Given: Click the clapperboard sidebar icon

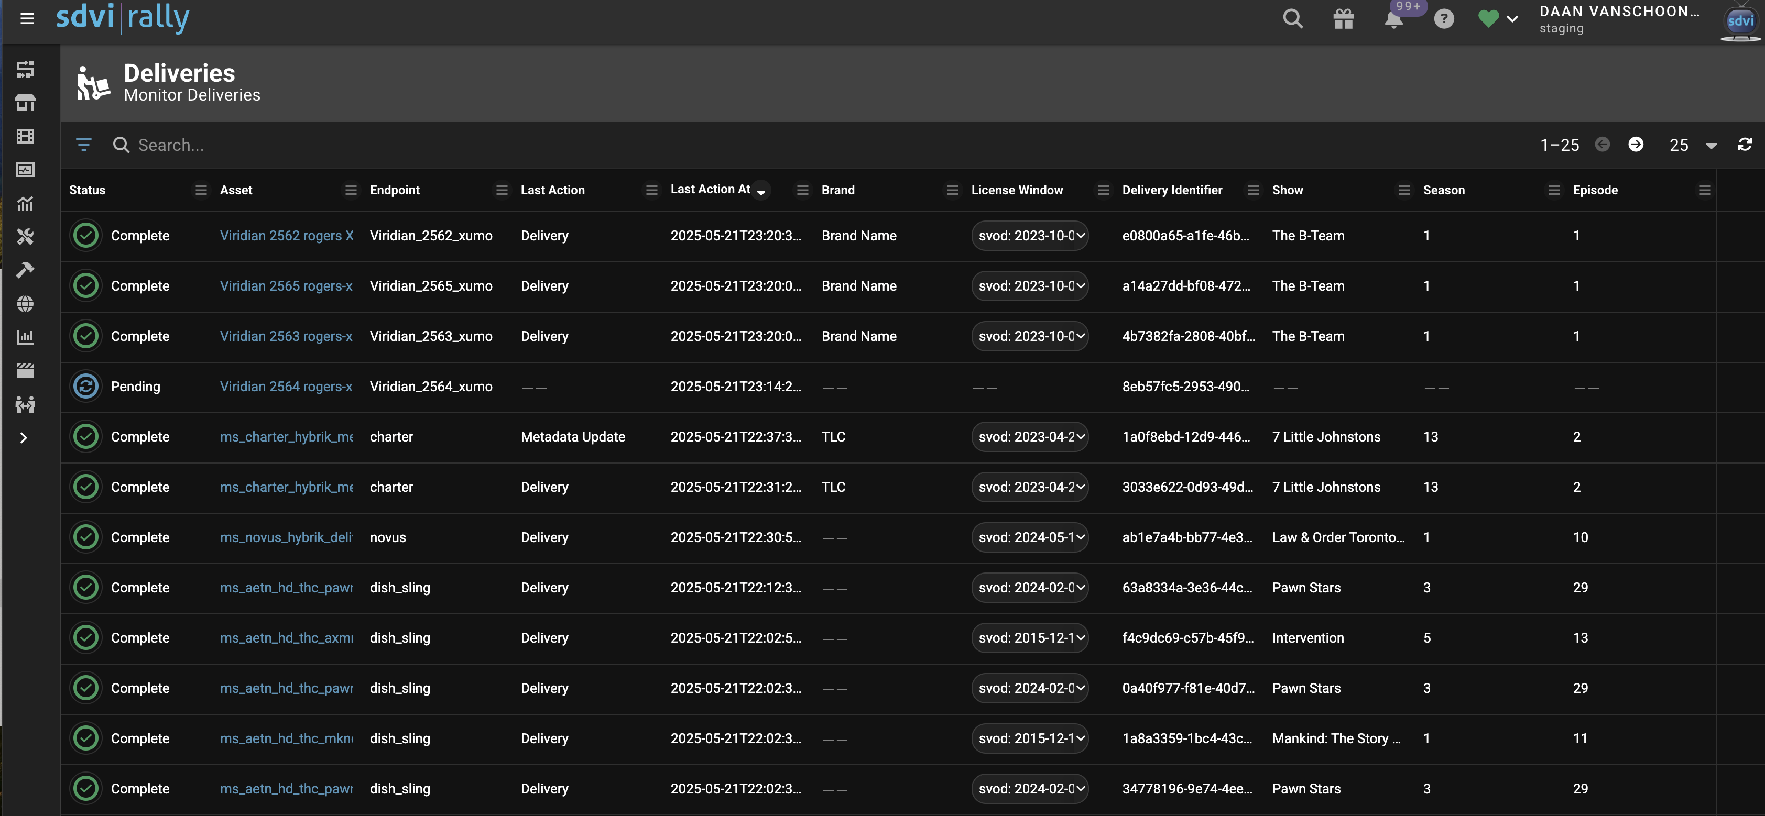Looking at the screenshot, I should coord(25,370).
